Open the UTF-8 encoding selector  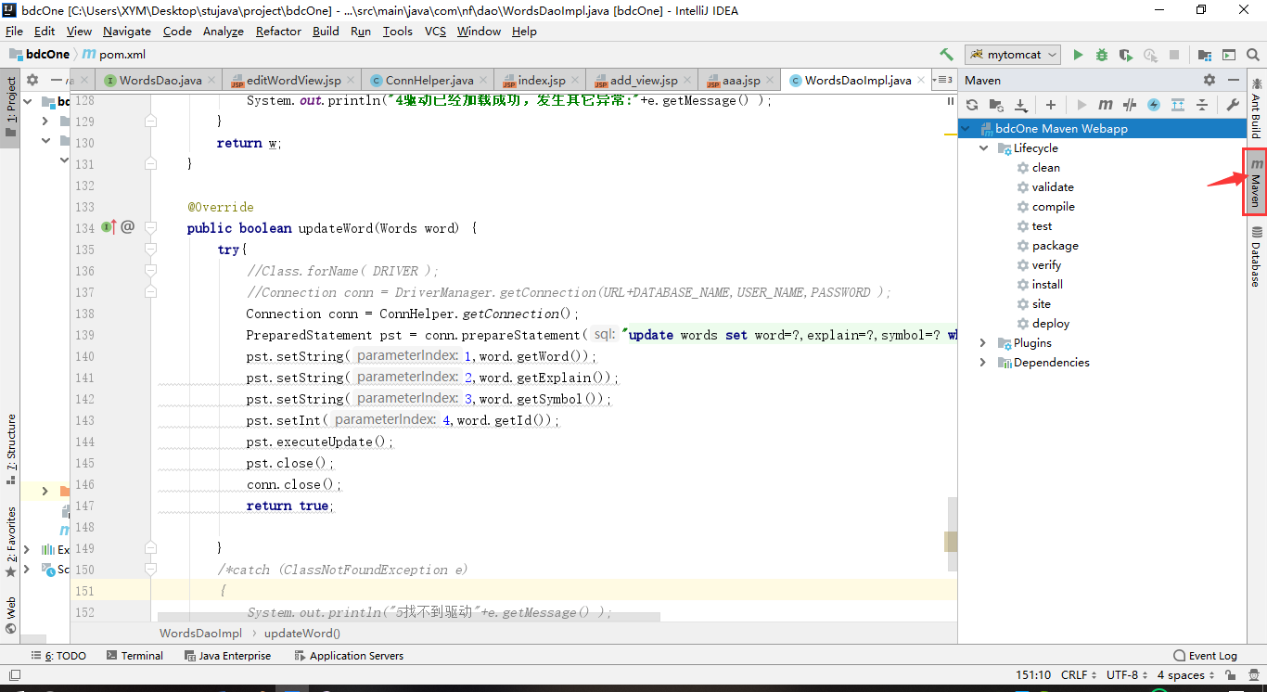coord(1127,675)
